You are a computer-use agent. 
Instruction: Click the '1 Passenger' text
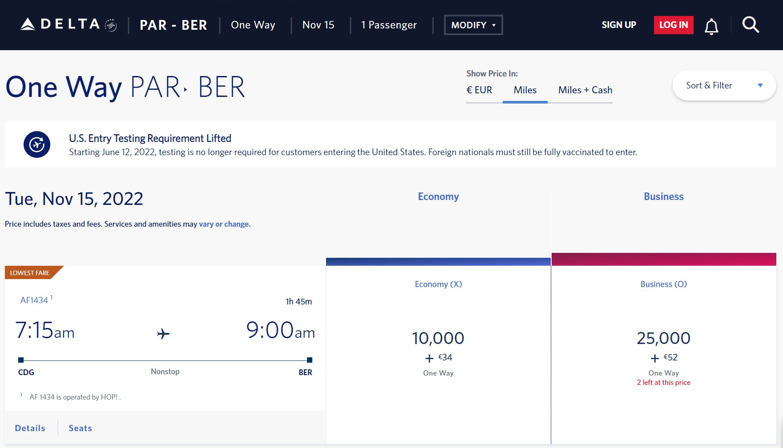coord(389,25)
